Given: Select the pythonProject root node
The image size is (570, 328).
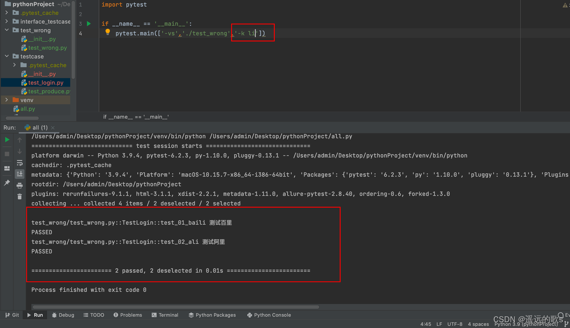Looking at the screenshot, I should [x=33, y=4].
